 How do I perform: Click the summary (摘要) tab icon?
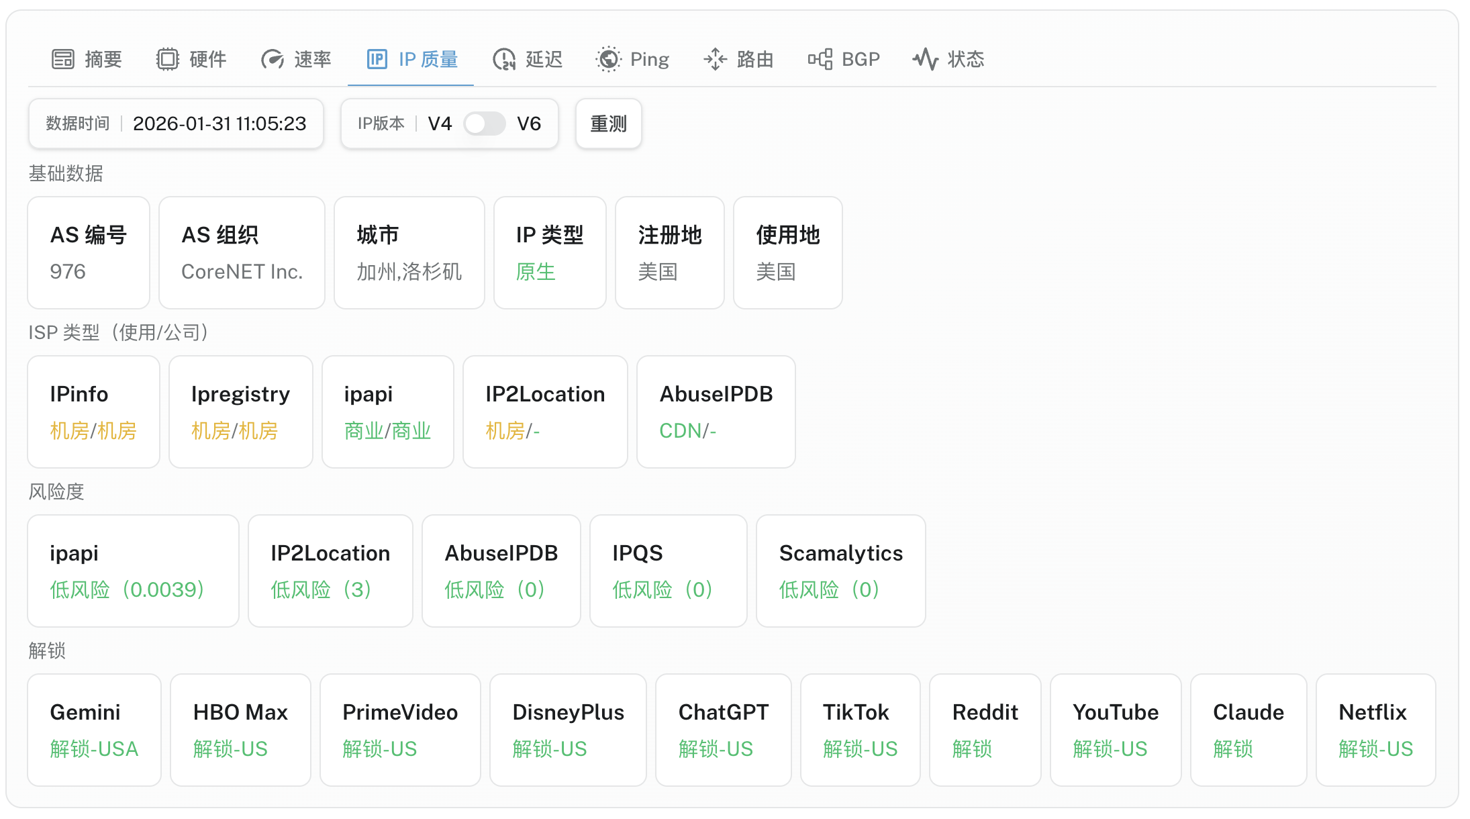coord(63,59)
